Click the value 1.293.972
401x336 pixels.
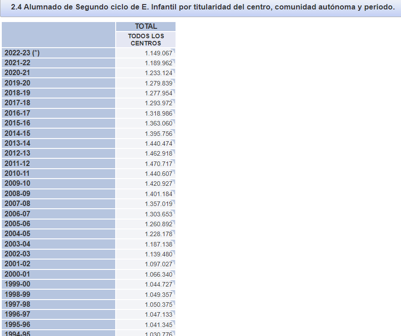click(x=159, y=103)
